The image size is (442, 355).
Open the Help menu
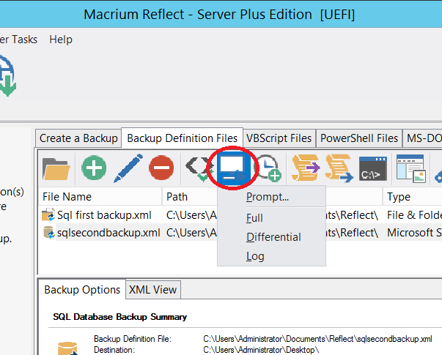coord(61,40)
